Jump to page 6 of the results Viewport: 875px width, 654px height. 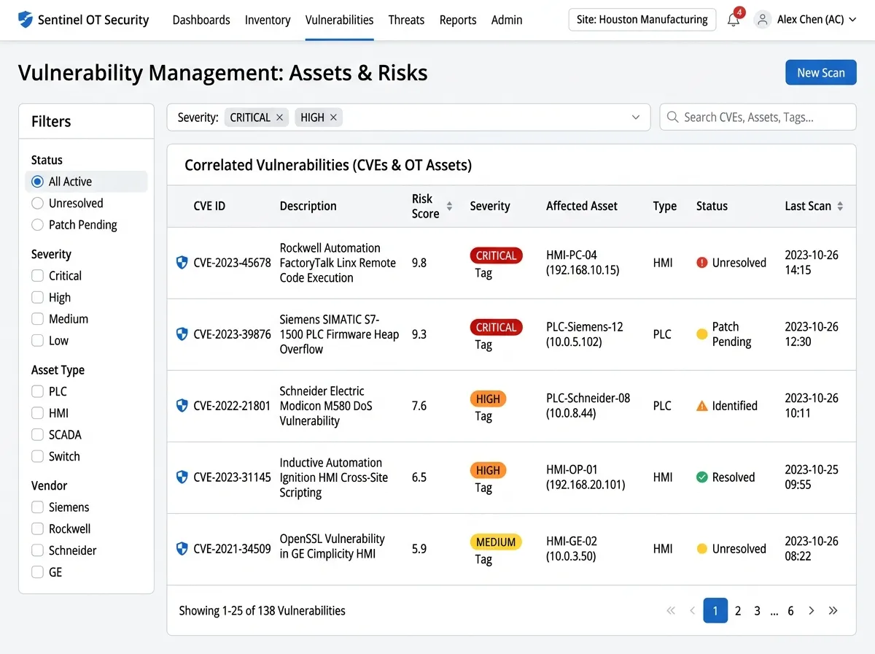click(790, 611)
